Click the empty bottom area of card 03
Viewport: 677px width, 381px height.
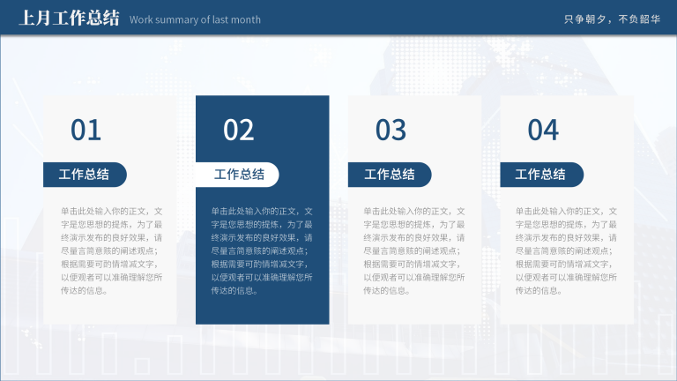coord(414,310)
